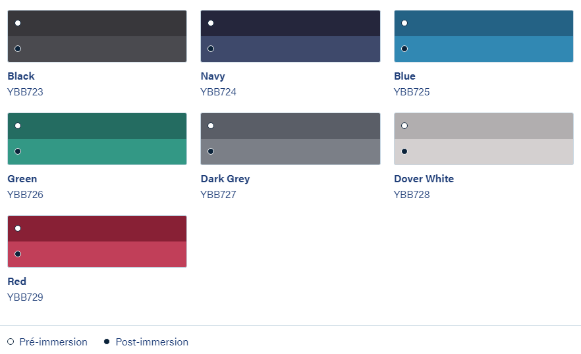The height and width of the screenshot is (354, 581).
Task: Click the Black color name label
Action: pyautogui.click(x=21, y=76)
